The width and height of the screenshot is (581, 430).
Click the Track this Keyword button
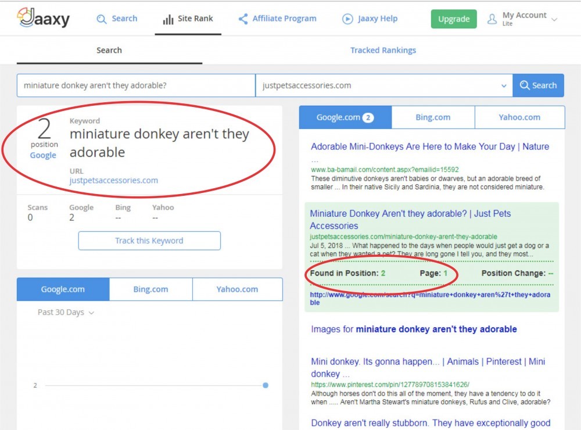click(x=149, y=241)
